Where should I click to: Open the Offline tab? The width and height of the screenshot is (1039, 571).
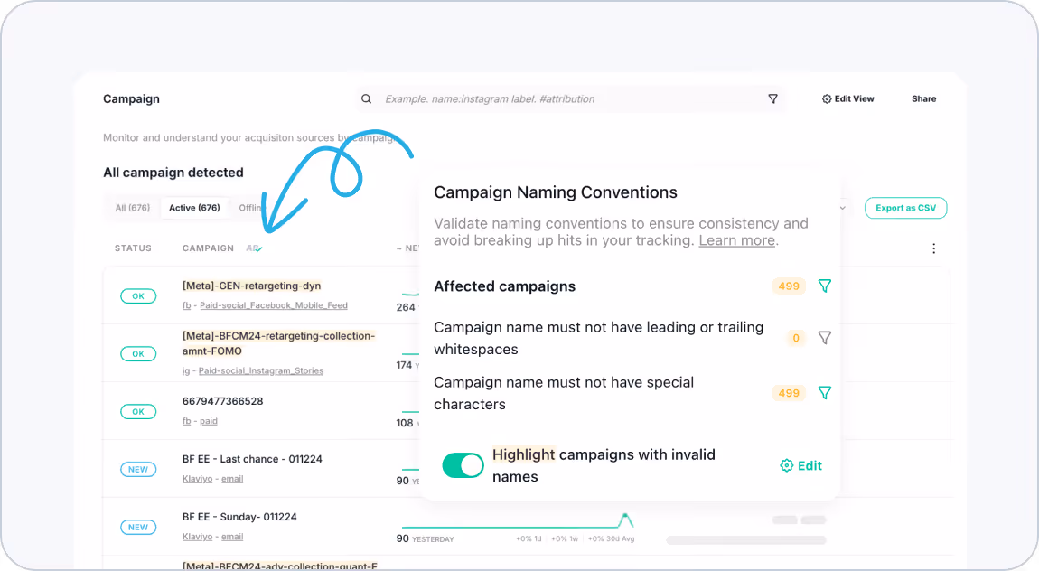250,207
